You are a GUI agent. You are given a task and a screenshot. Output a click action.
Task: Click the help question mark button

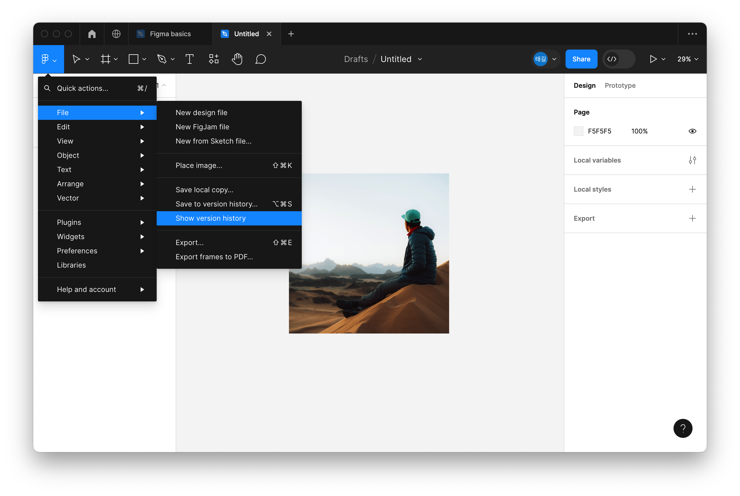[x=682, y=428]
